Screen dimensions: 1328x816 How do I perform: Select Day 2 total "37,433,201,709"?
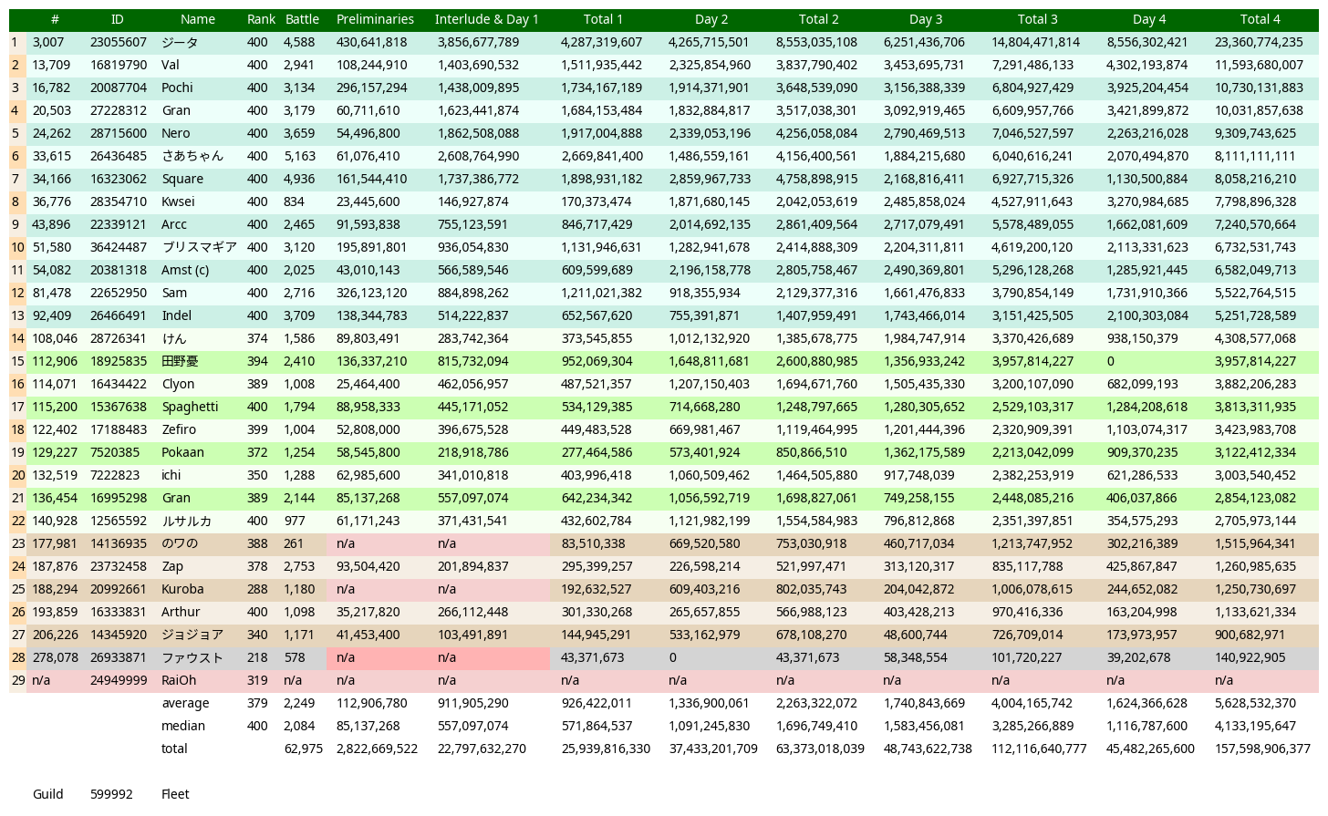tap(712, 749)
